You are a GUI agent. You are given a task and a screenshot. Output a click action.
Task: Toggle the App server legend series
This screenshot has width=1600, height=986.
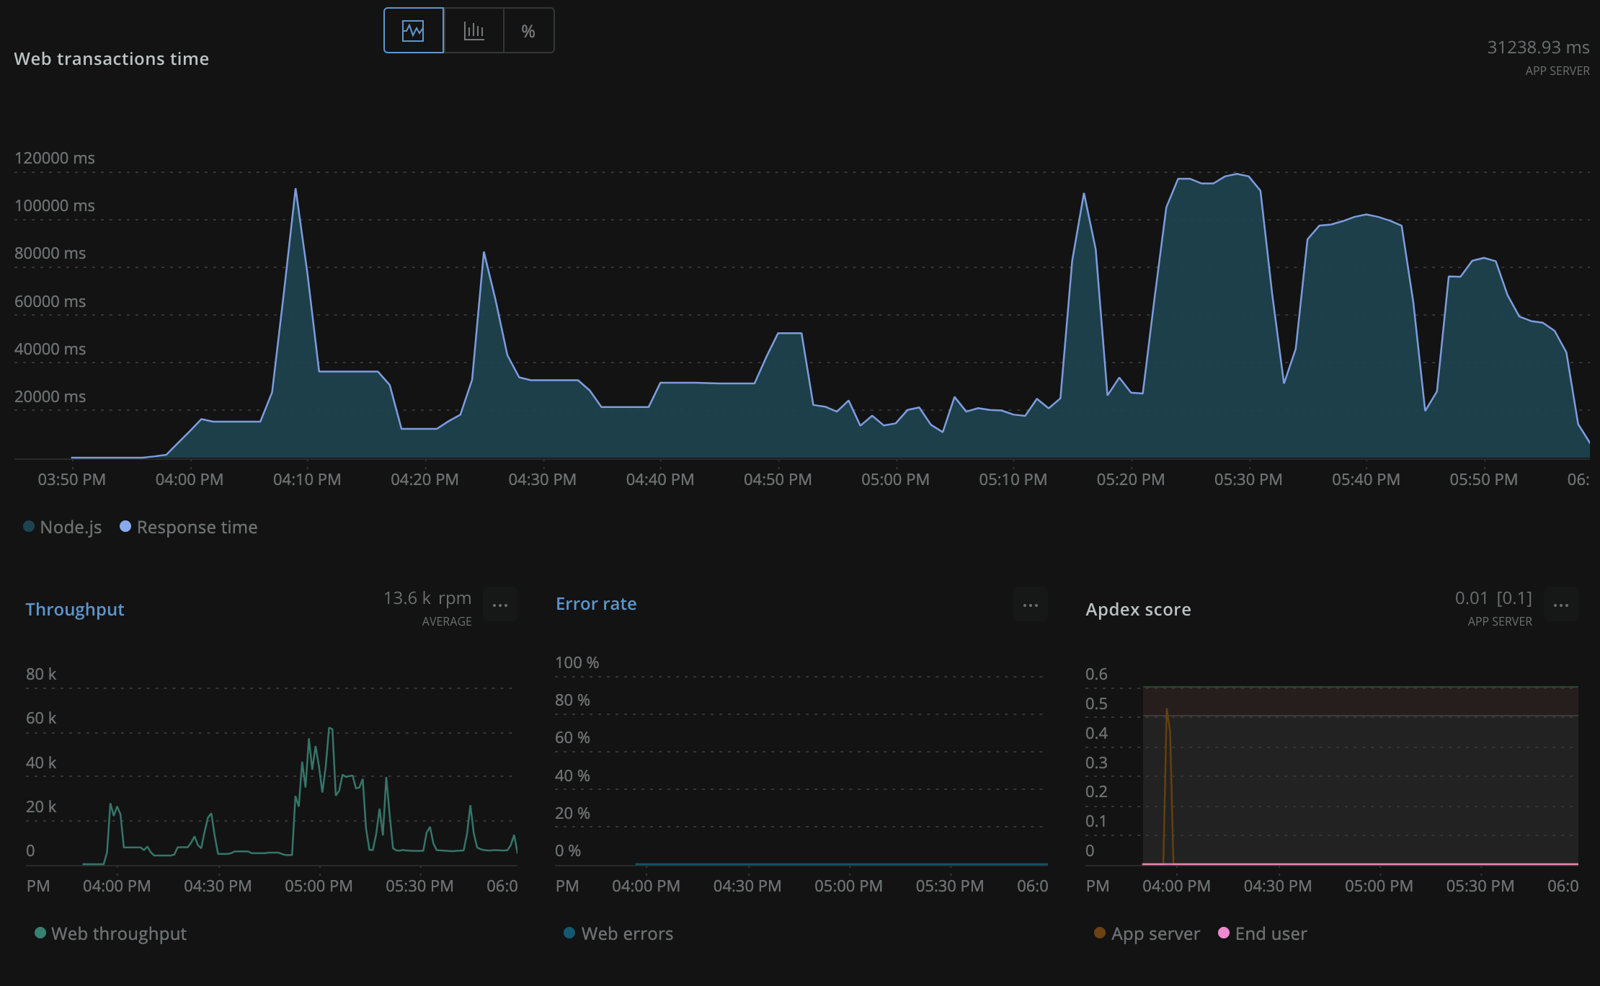click(1147, 933)
